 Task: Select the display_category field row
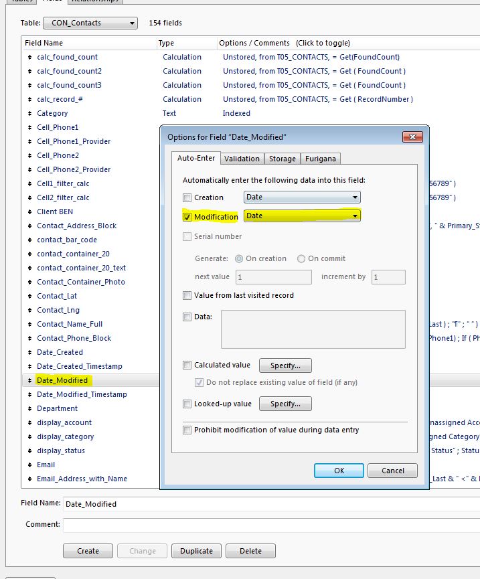[90, 436]
